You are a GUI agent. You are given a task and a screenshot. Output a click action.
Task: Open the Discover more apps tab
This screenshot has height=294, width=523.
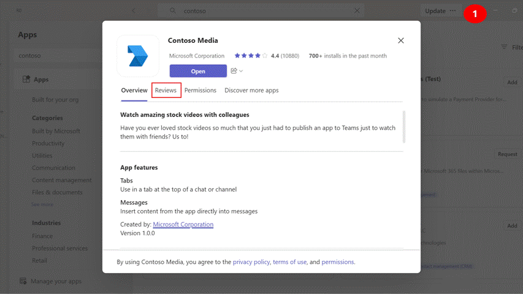[251, 90]
